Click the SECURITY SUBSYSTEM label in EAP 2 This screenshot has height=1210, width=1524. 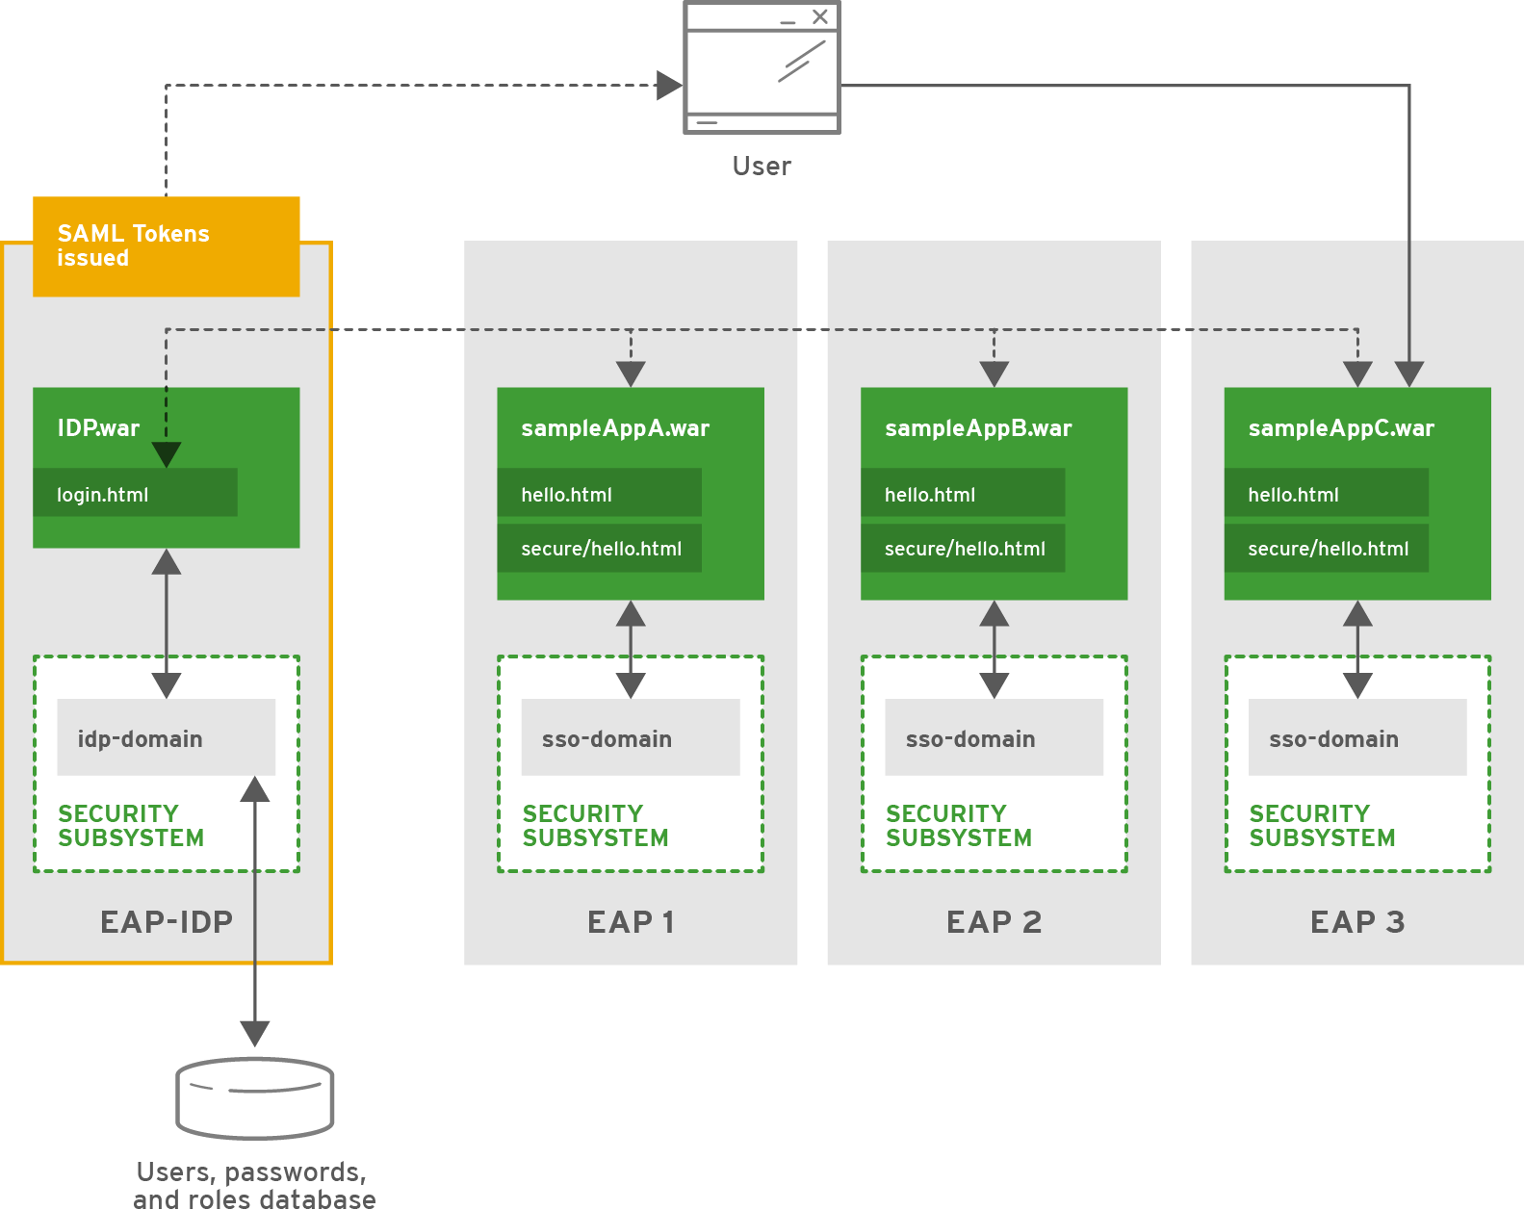(958, 826)
